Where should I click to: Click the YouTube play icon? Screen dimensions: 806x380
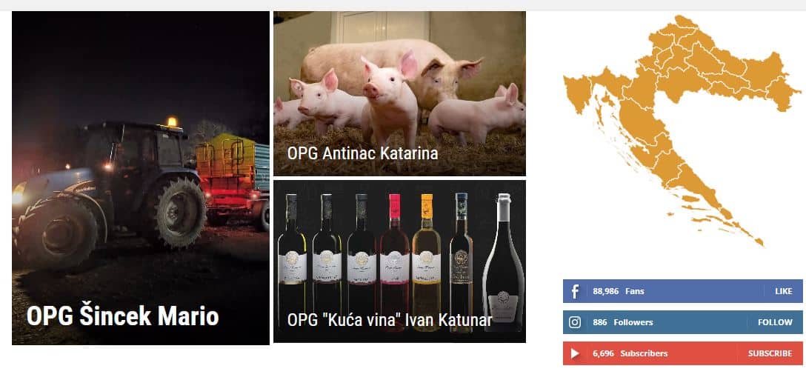[x=575, y=353]
